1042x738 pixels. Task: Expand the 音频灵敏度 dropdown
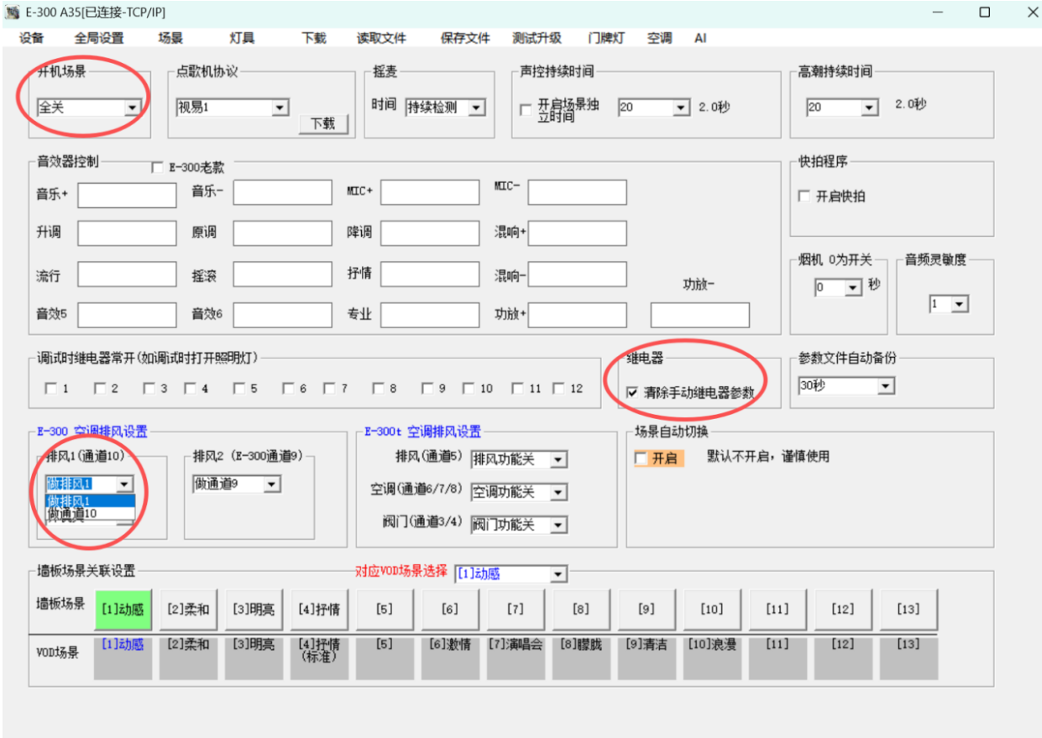click(x=960, y=305)
